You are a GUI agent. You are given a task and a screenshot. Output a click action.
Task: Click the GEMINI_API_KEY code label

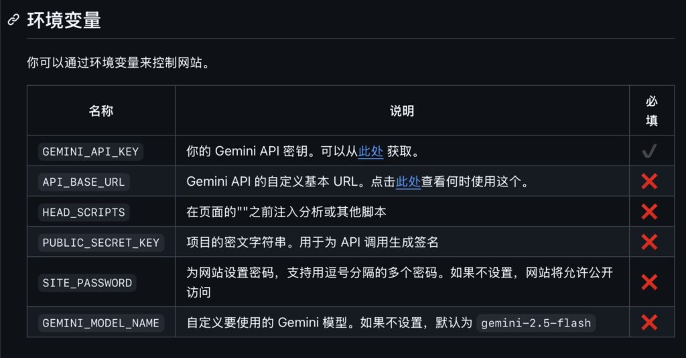90,152
